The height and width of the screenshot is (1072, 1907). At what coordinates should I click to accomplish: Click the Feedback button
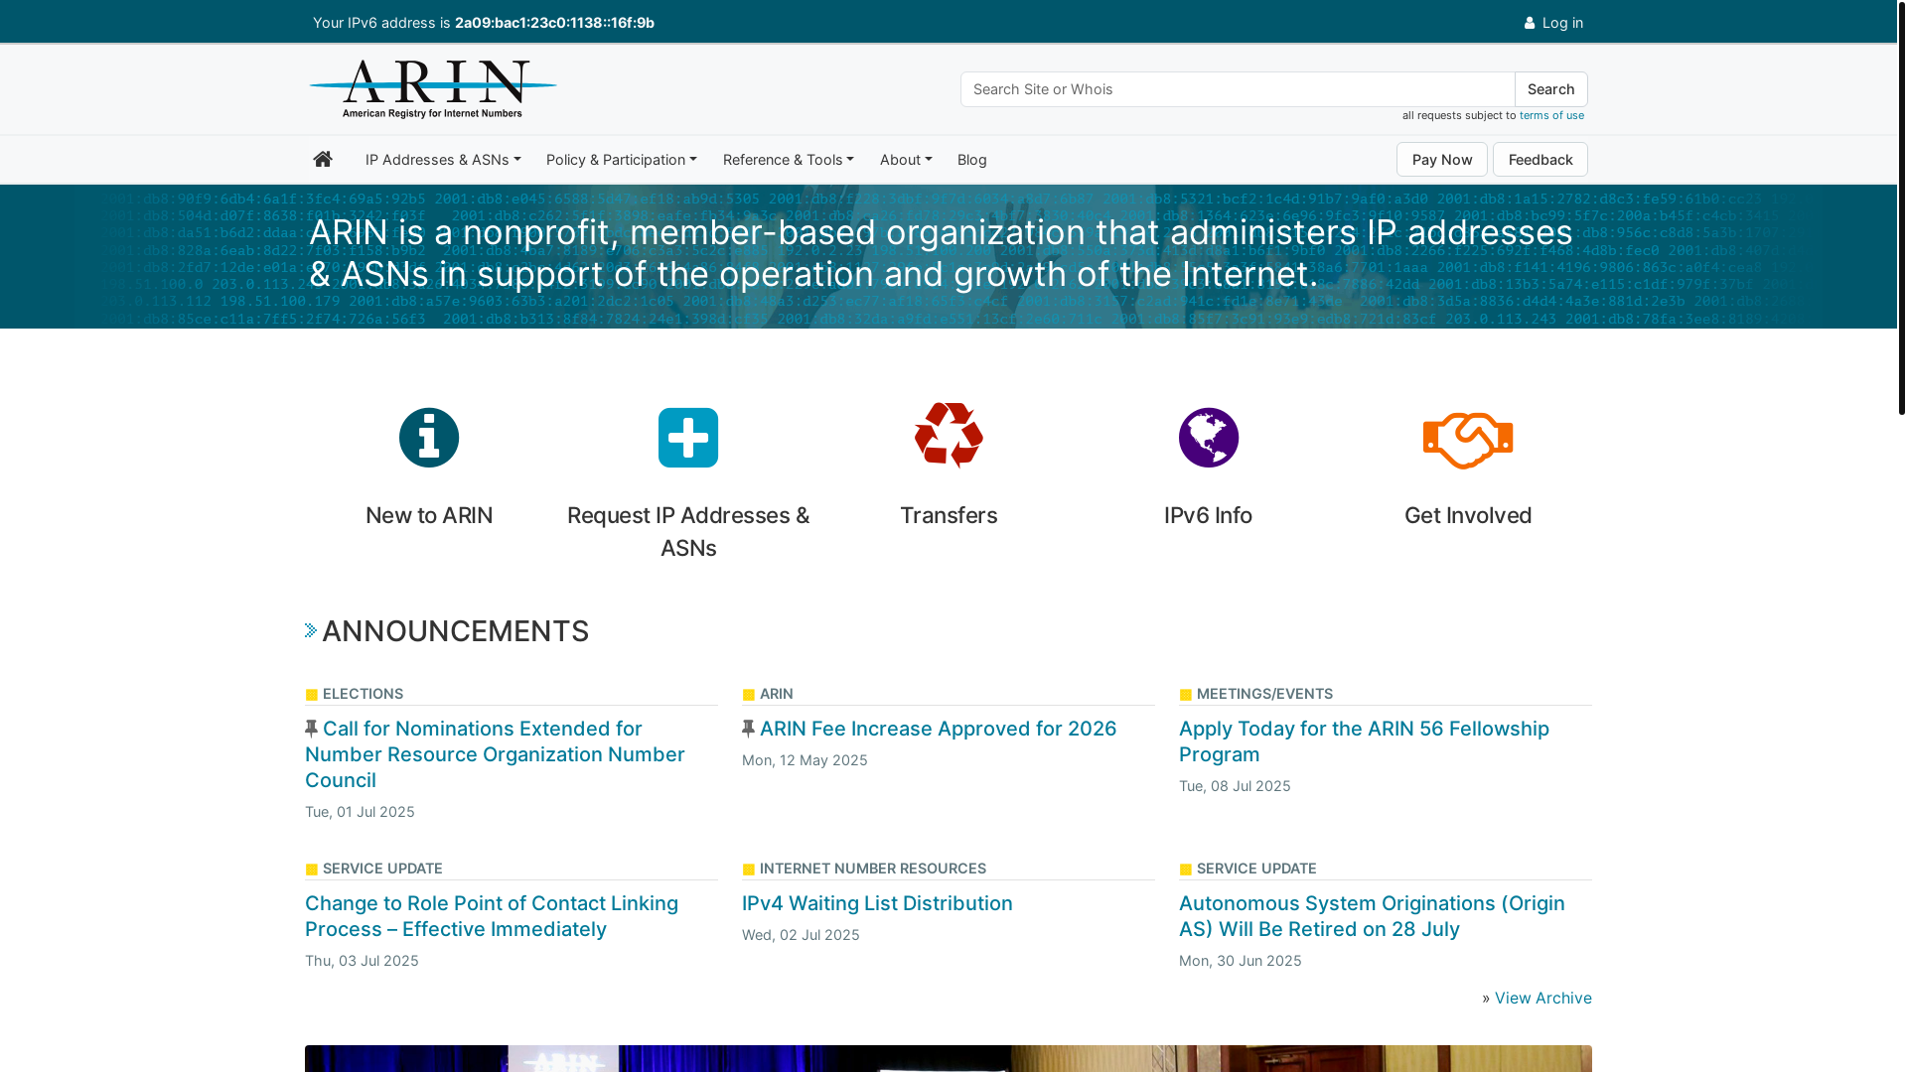1540,160
